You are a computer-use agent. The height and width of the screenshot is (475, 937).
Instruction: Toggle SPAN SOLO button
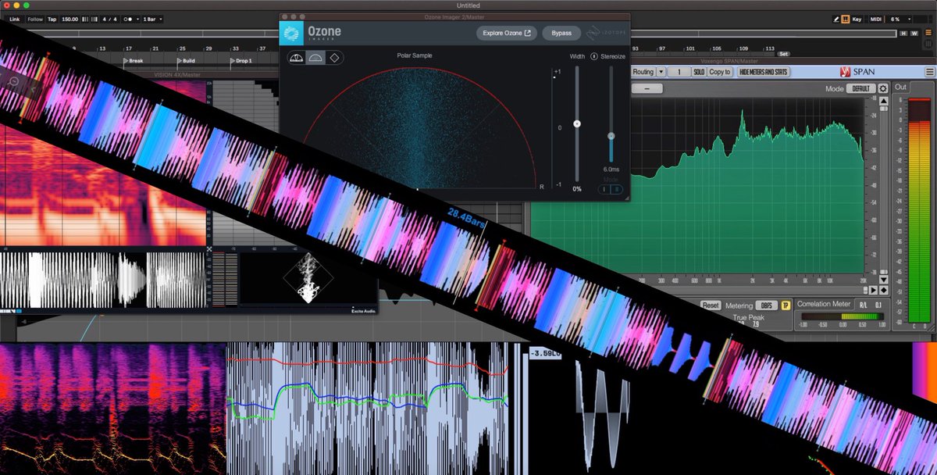[x=698, y=72]
